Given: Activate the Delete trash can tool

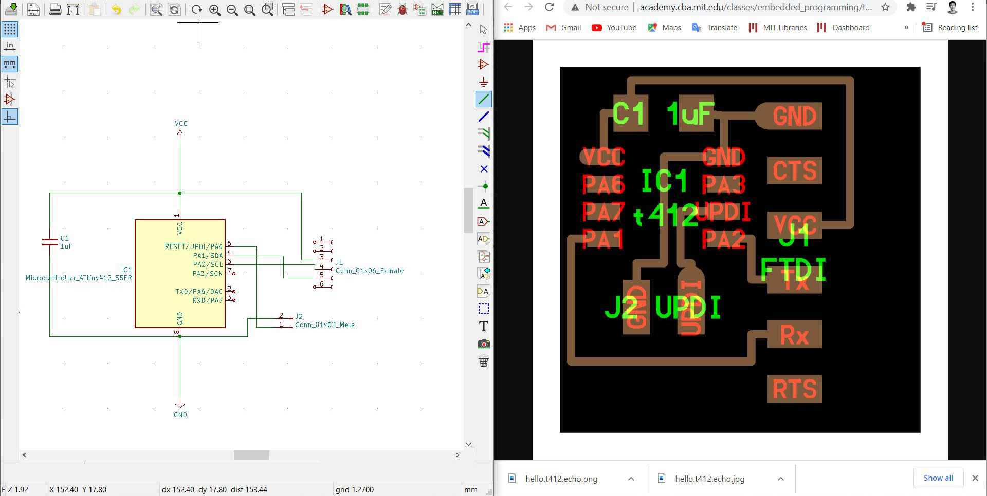Looking at the screenshot, I should coord(484,361).
